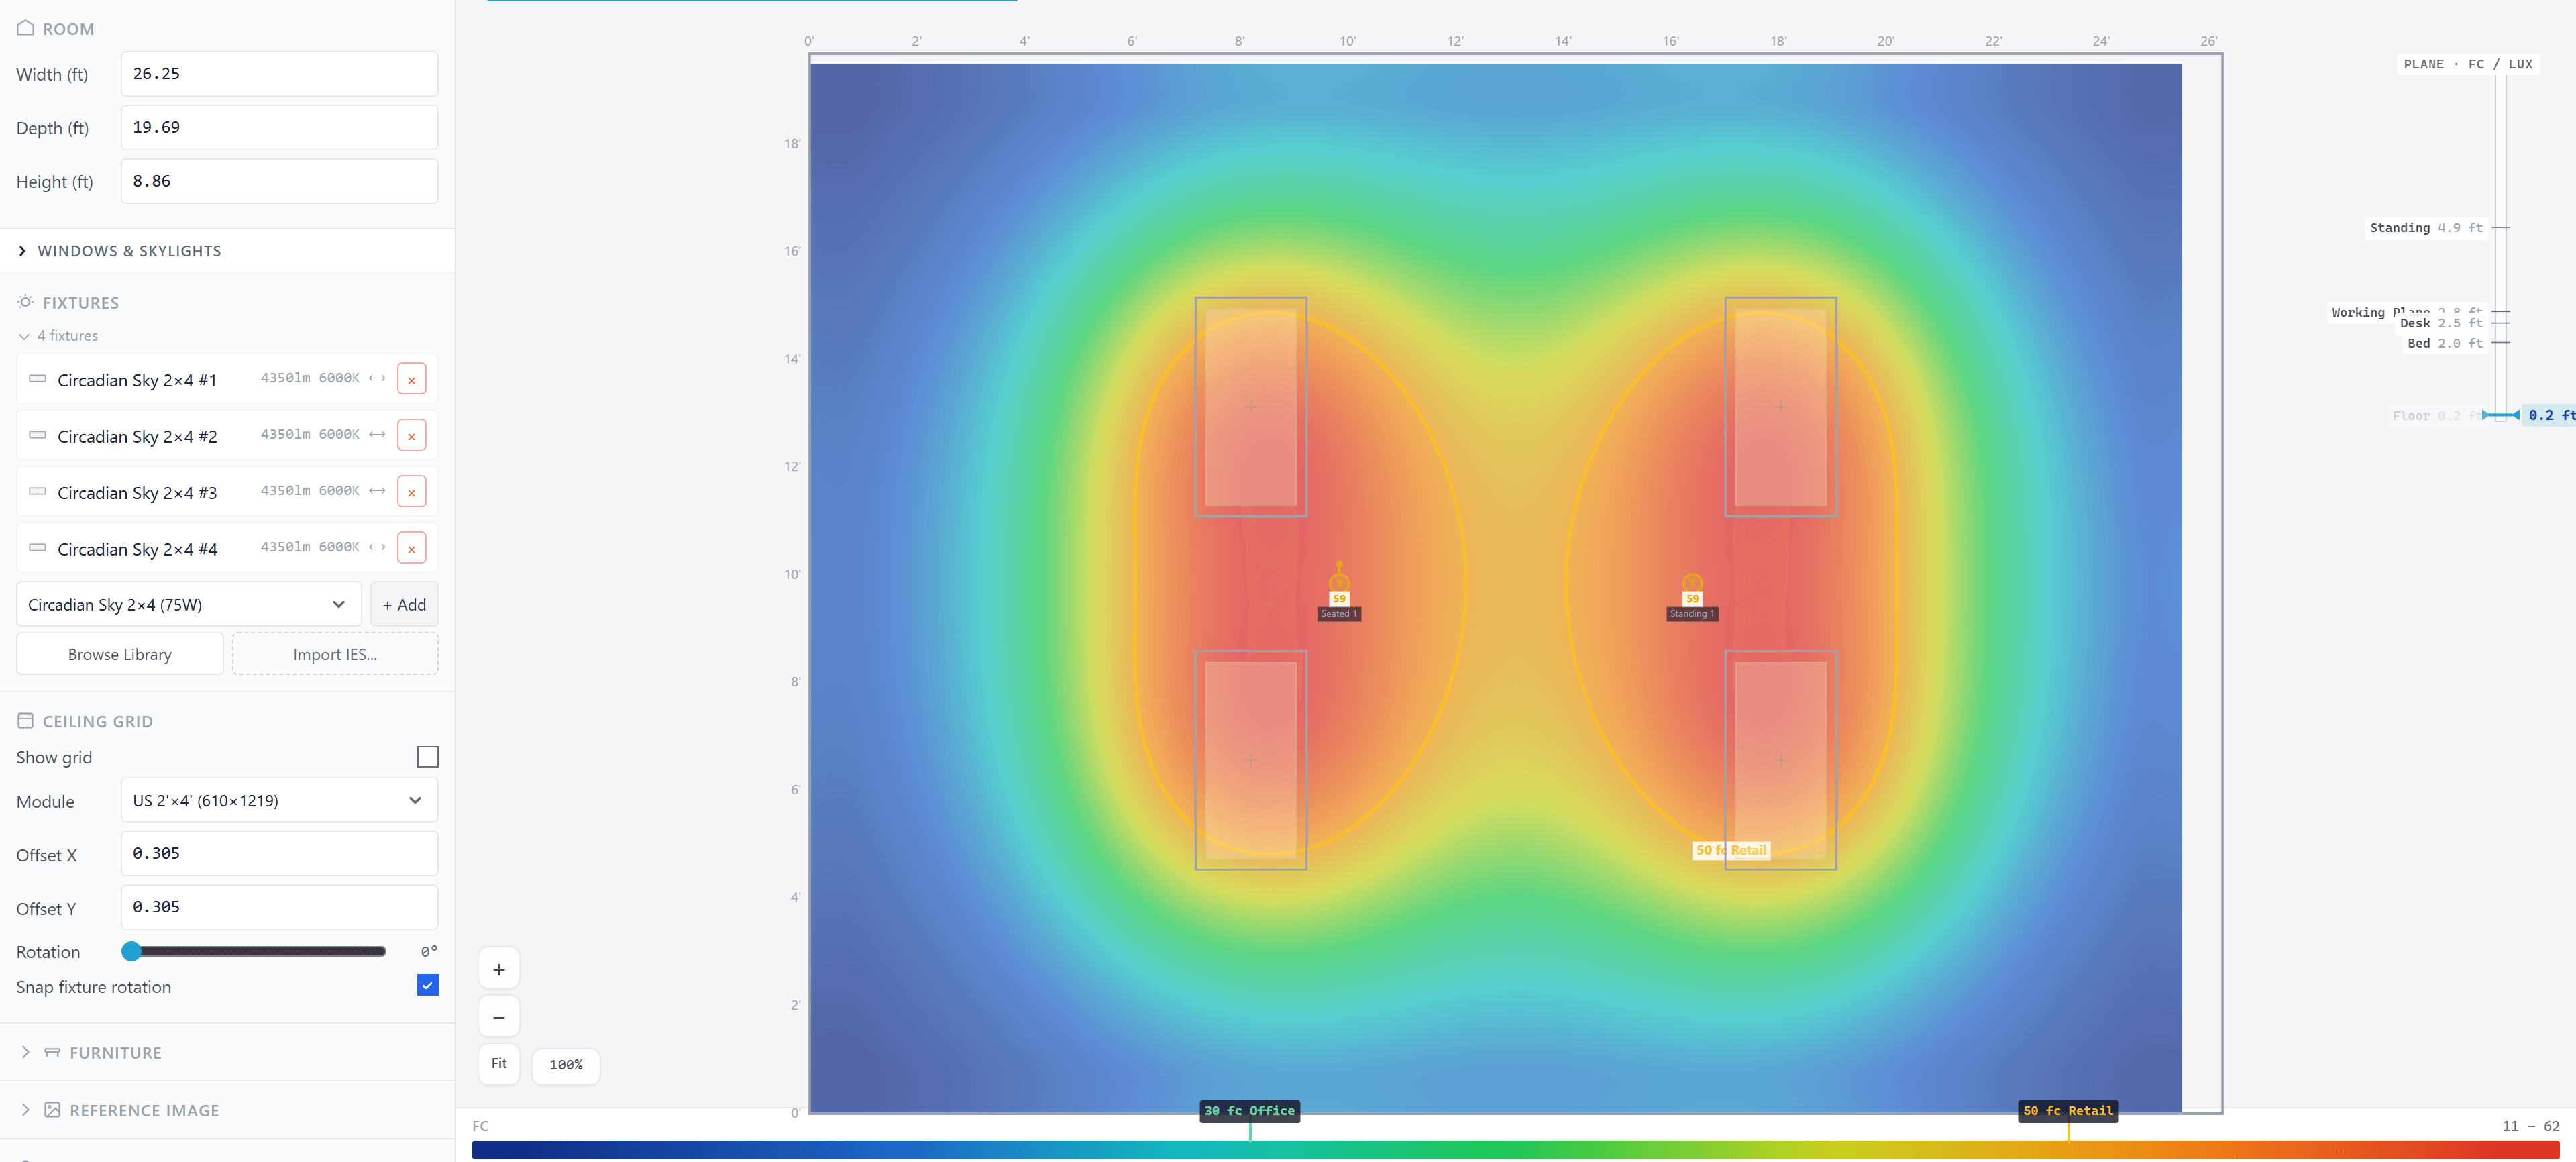Image resolution: width=2576 pixels, height=1162 pixels.
Task: Open the Circadian Sky 2×4 (75W) fixture dropdown
Action: click(189, 605)
